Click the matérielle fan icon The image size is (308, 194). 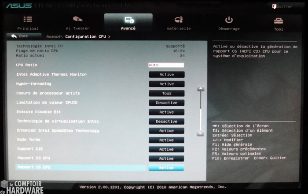pos(178,20)
